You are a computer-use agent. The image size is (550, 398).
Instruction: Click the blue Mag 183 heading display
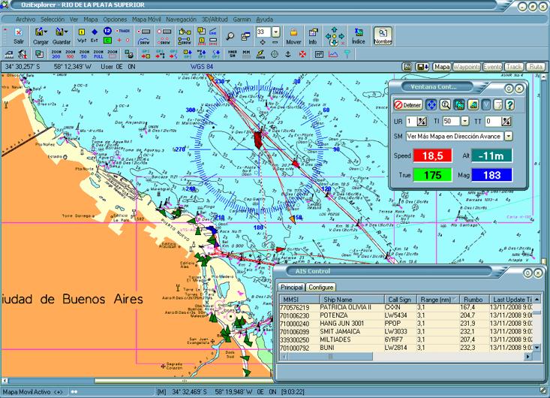click(x=491, y=175)
